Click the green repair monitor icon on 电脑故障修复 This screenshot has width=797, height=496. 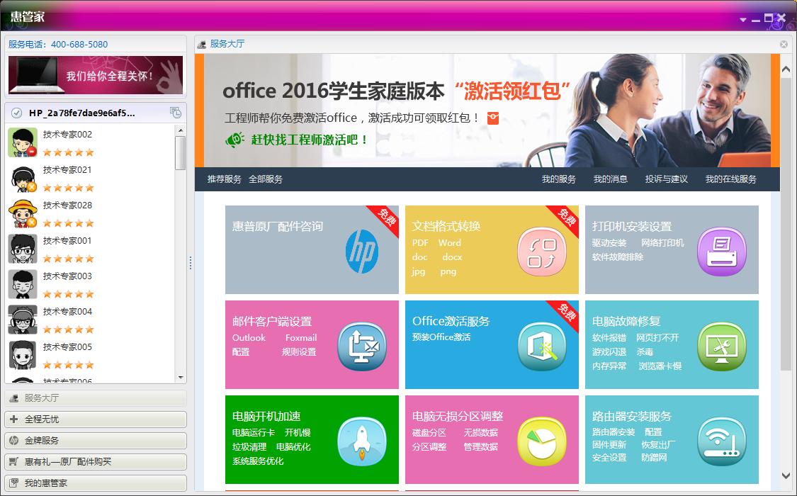721,346
